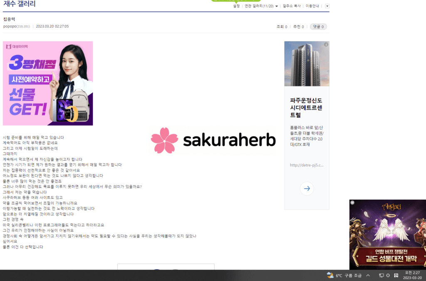
Task: Open the 설정 settings link
Action: (236, 6)
